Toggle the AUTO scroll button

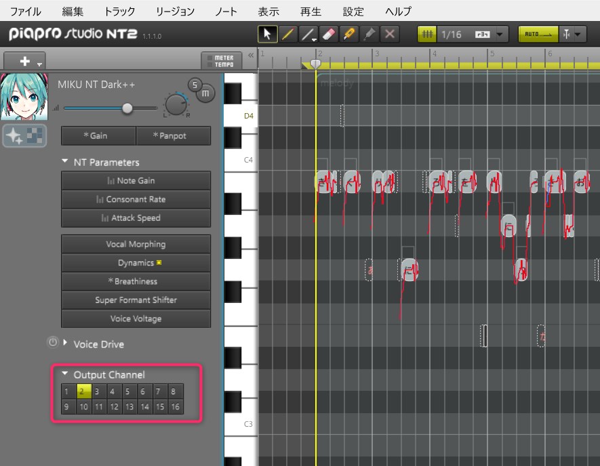pyautogui.click(x=538, y=34)
